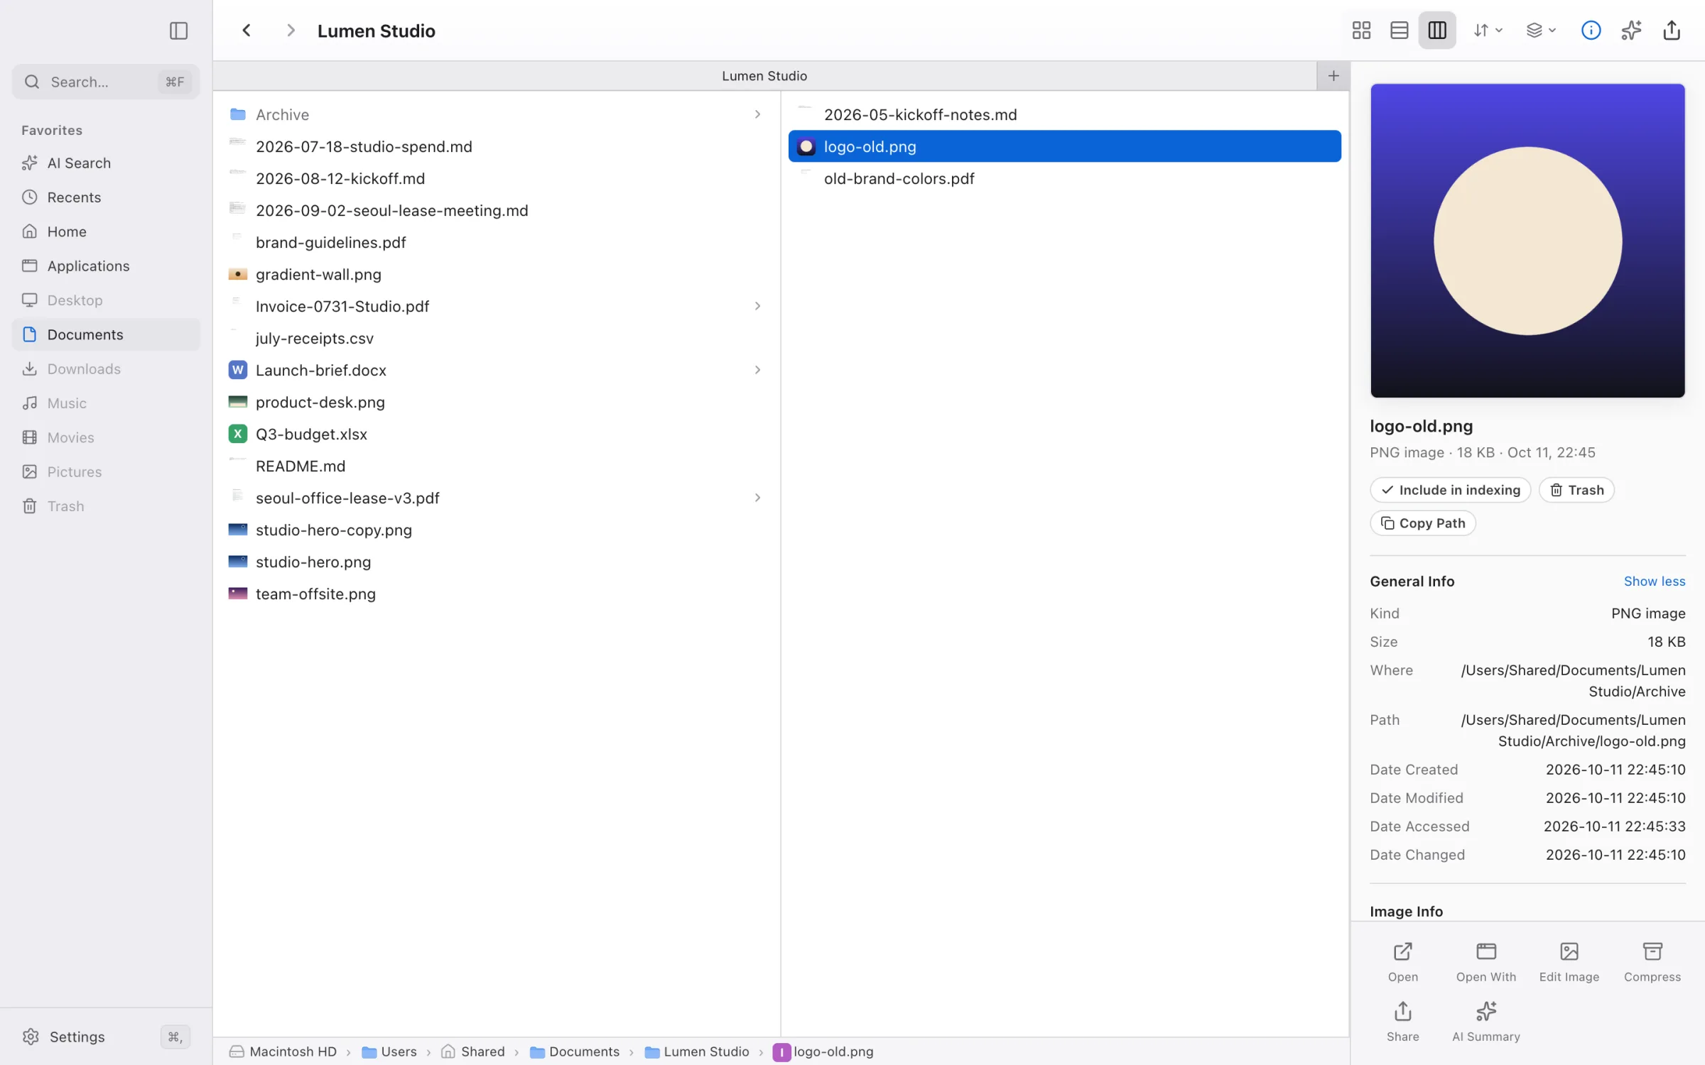Image resolution: width=1705 pixels, height=1065 pixels.
Task: Select old-brand-colors.pdf in Archive column
Action: click(x=1064, y=178)
